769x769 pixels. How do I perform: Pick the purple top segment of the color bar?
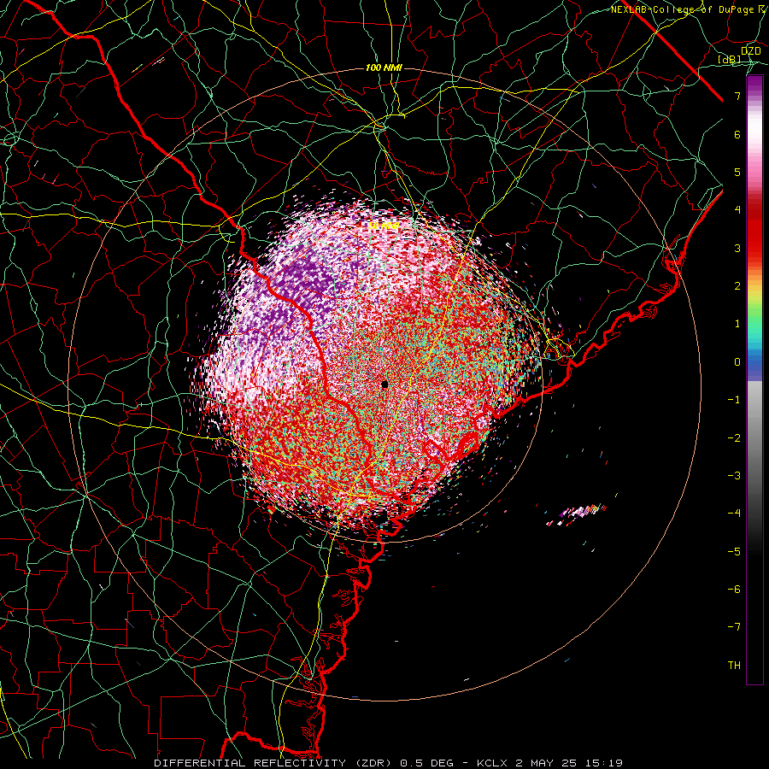coord(754,87)
